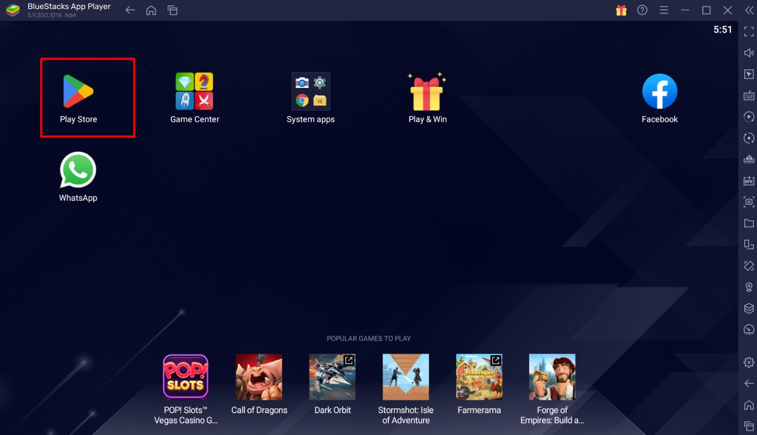
Task: Open Stormshot: Isle of Adventure thumbnail
Action: (x=406, y=377)
